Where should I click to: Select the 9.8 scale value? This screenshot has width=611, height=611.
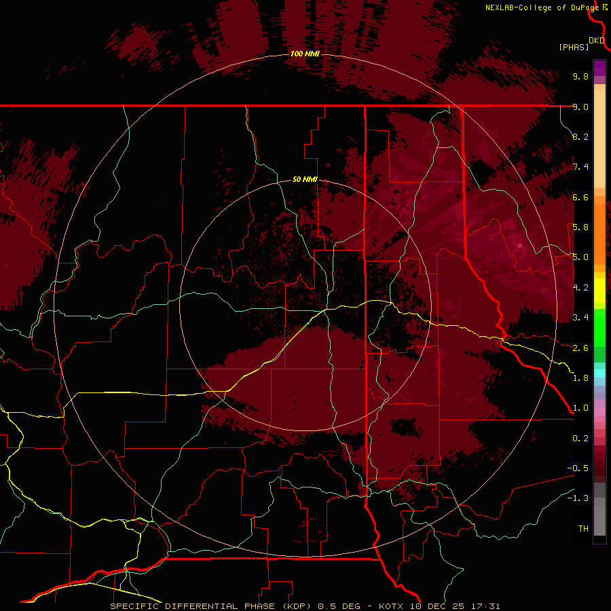580,76
